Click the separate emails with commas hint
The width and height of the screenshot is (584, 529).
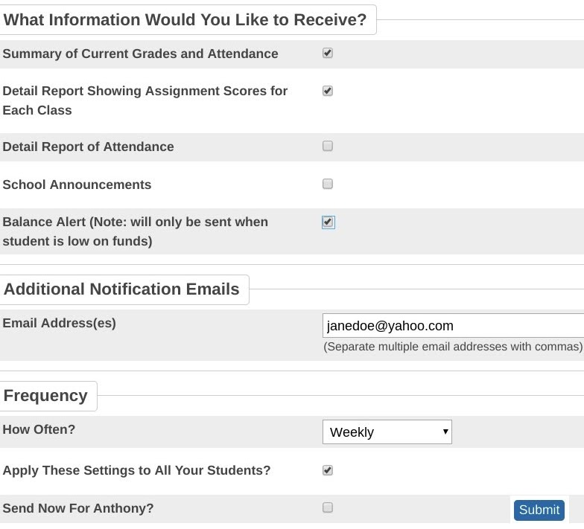pos(453,347)
